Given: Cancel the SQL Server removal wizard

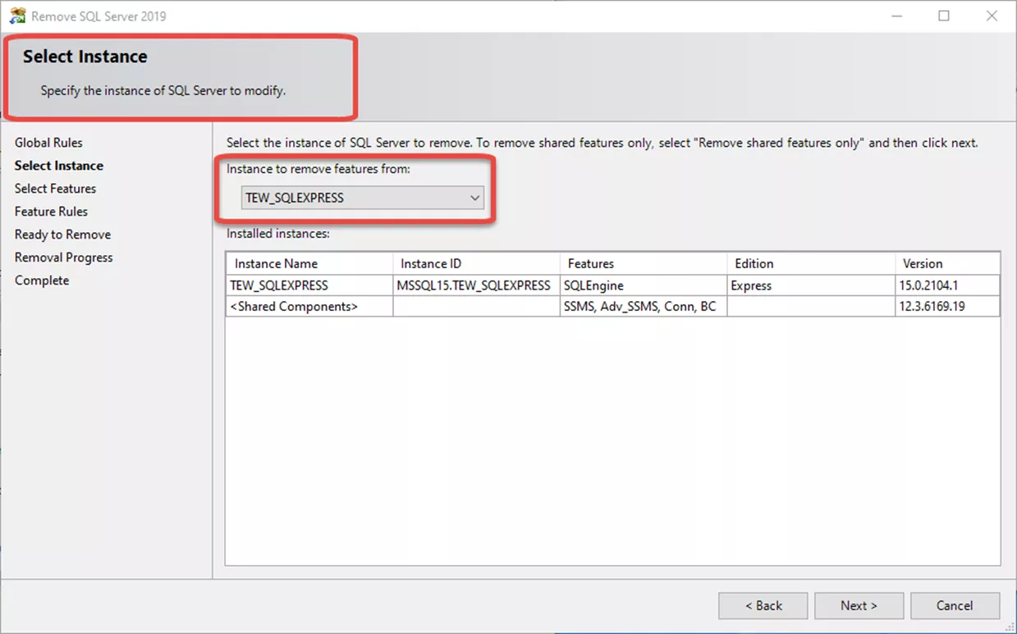Looking at the screenshot, I should coord(955,605).
